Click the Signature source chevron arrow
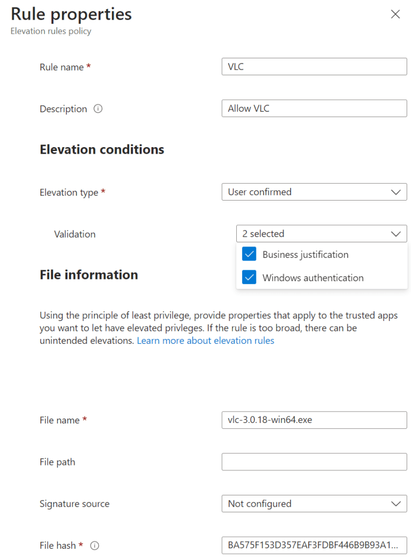Image resolution: width=411 pixels, height=557 pixels. (x=396, y=504)
